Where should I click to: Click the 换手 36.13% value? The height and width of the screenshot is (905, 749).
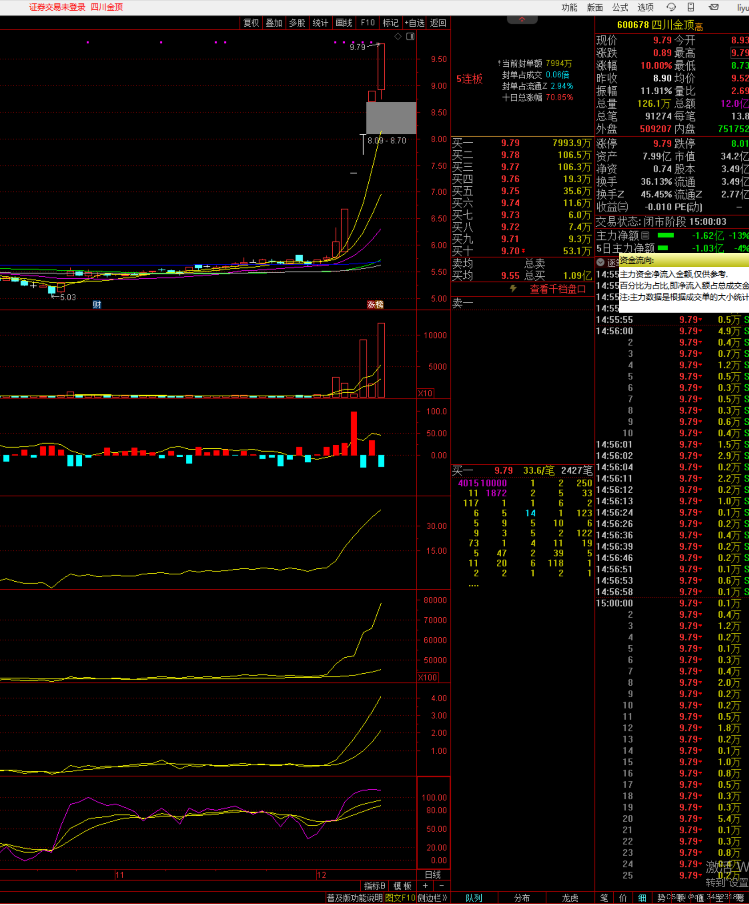coord(656,182)
